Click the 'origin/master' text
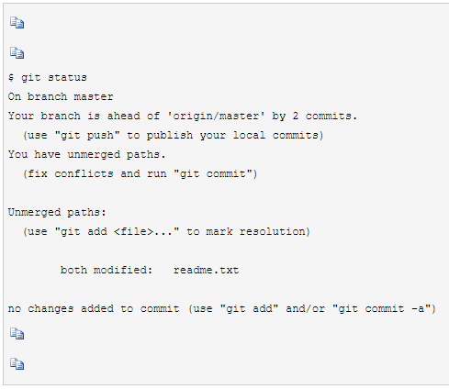The image size is (449, 389). pyautogui.click(x=216, y=117)
